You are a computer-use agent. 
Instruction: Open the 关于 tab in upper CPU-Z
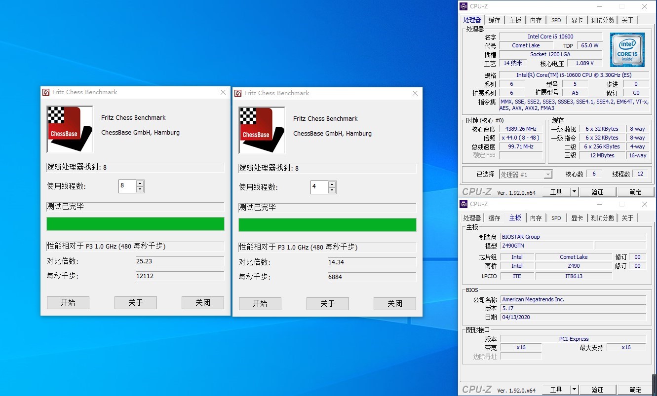tap(627, 20)
